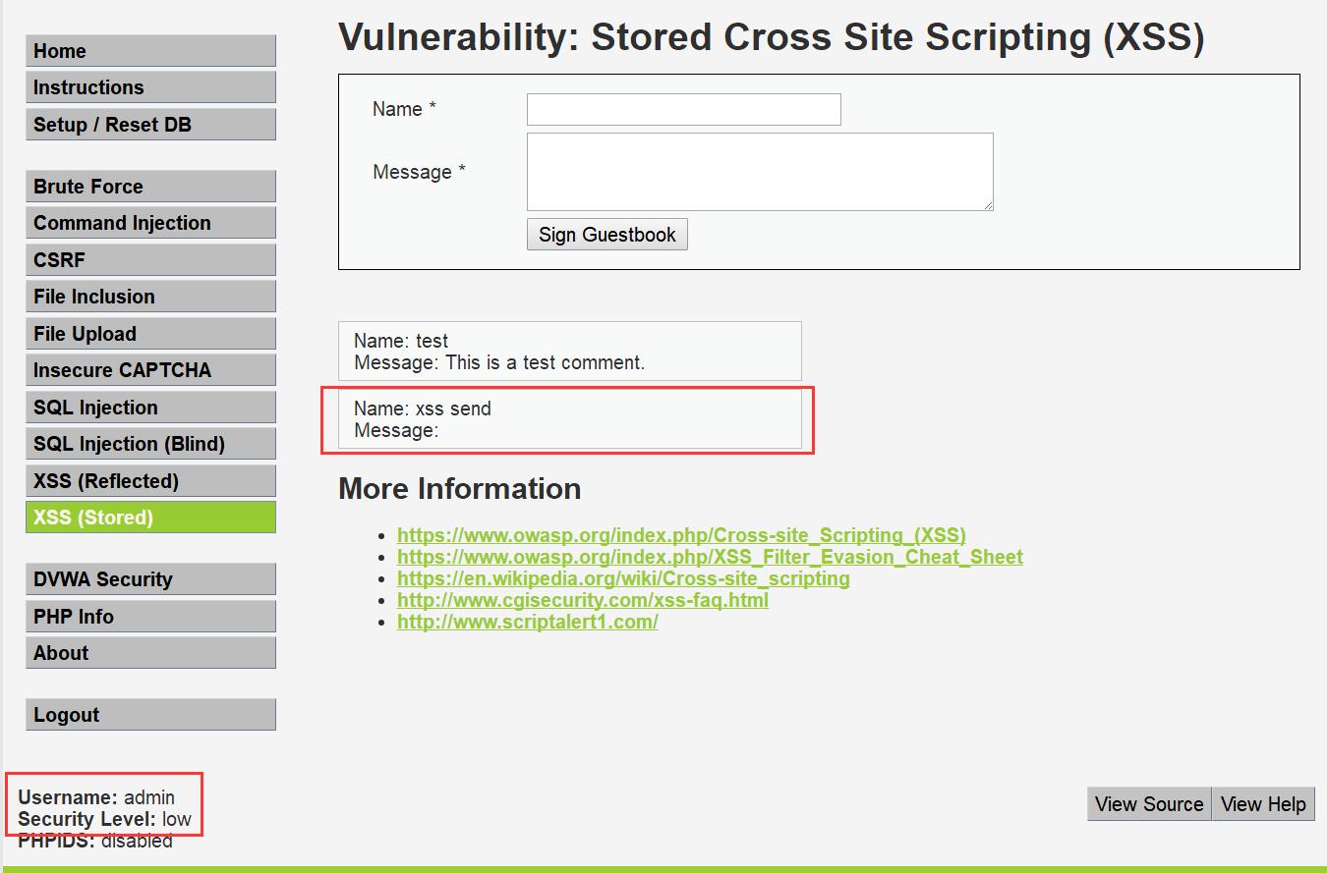Viewport: 1327px width, 873px height.
Task: Open OWASP Cross-site_Scripting_(XSS) link
Action: (681, 535)
